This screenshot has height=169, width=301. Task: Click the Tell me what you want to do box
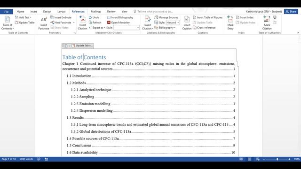(x=153, y=12)
